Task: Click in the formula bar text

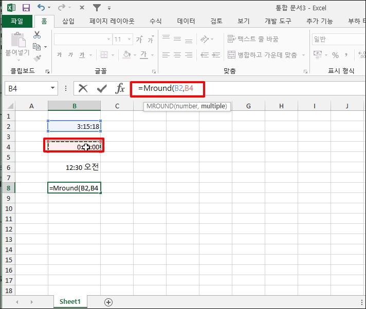Action: pos(166,88)
